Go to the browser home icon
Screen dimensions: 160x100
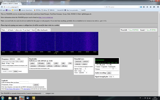pos(151,7)
